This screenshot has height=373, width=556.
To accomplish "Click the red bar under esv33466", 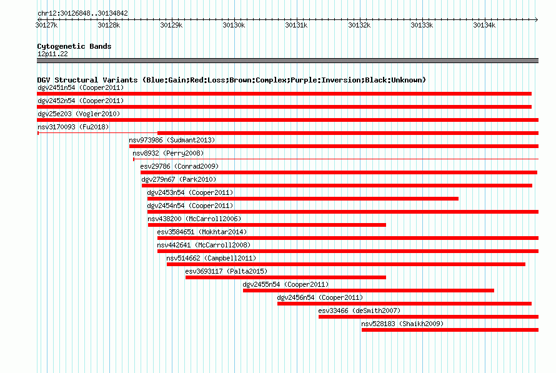I will pyautogui.click(x=429, y=317).
